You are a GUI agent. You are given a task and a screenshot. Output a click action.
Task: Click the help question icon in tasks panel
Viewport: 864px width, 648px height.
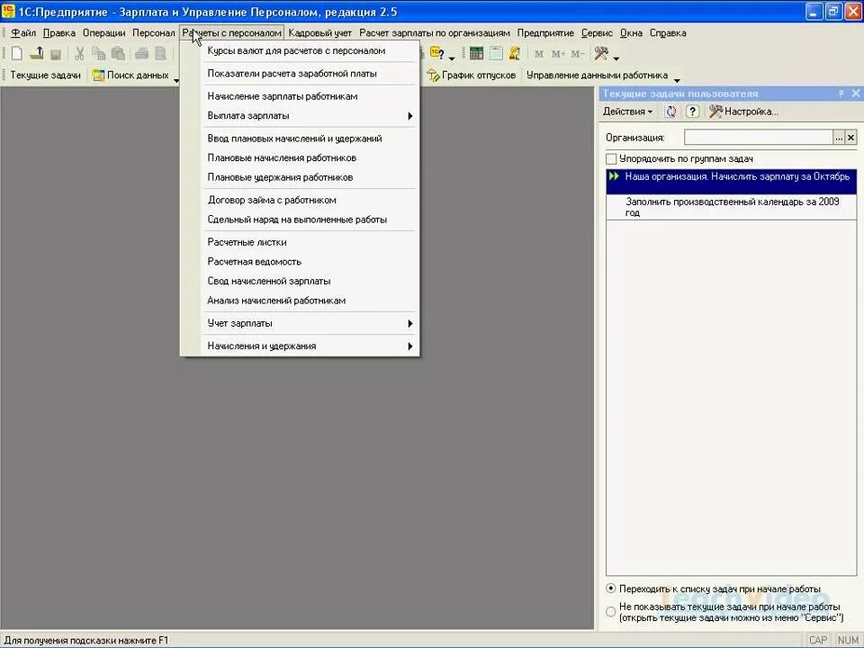click(x=692, y=112)
